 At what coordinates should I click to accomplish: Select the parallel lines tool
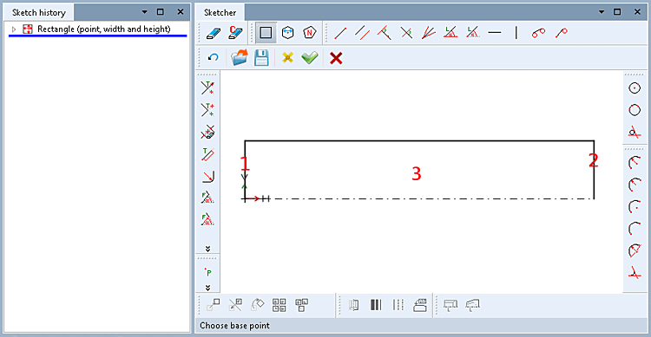363,33
